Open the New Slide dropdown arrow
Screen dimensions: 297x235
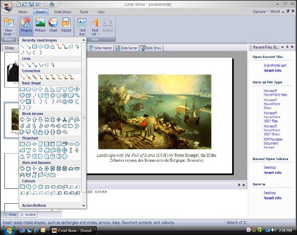click(13, 34)
